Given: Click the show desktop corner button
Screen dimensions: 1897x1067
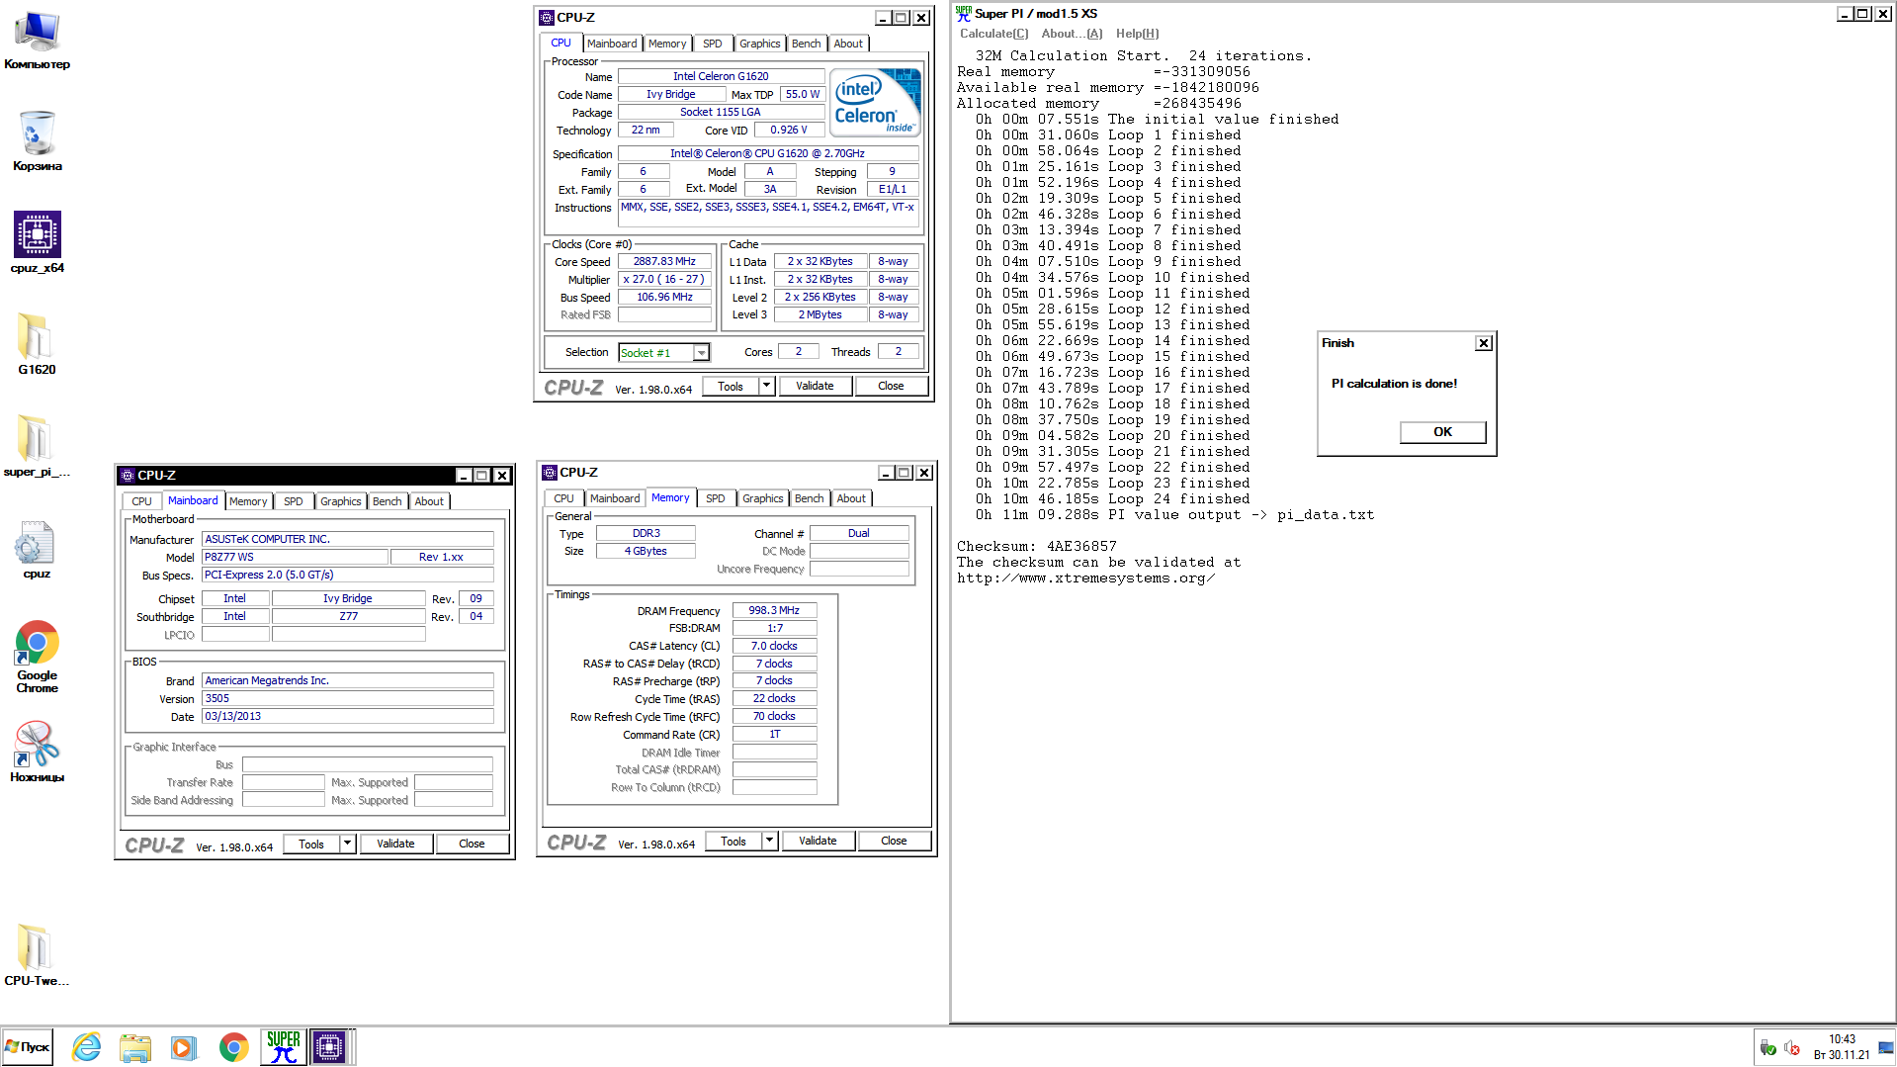Looking at the screenshot, I should [1886, 1047].
